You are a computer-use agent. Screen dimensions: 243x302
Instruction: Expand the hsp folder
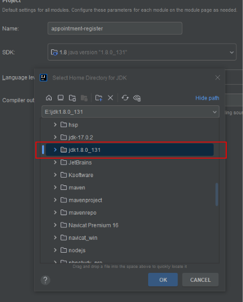click(55, 124)
